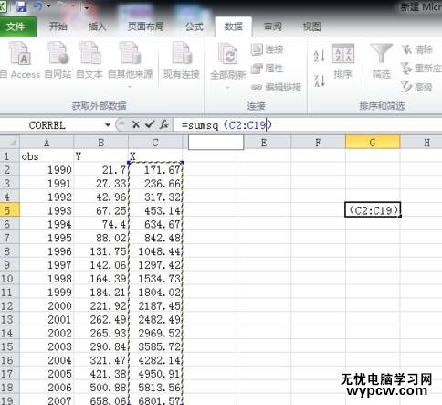442x405 pixels.
Task: Click the 编辑链接 edit links button
Action: (276, 87)
